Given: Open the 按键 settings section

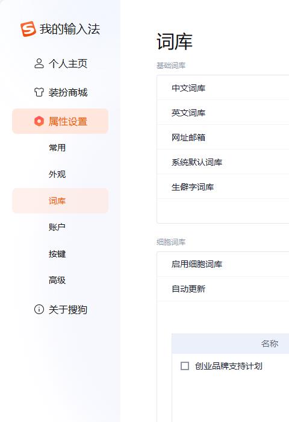Looking at the screenshot, I should tap(57, 254).
